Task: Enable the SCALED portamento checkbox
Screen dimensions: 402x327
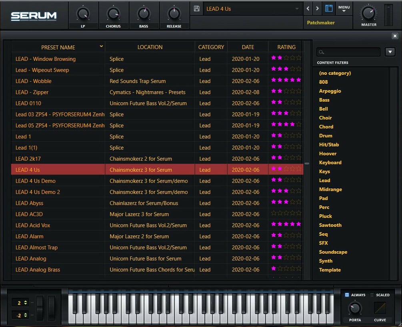Action: click(x=372, y=295)
